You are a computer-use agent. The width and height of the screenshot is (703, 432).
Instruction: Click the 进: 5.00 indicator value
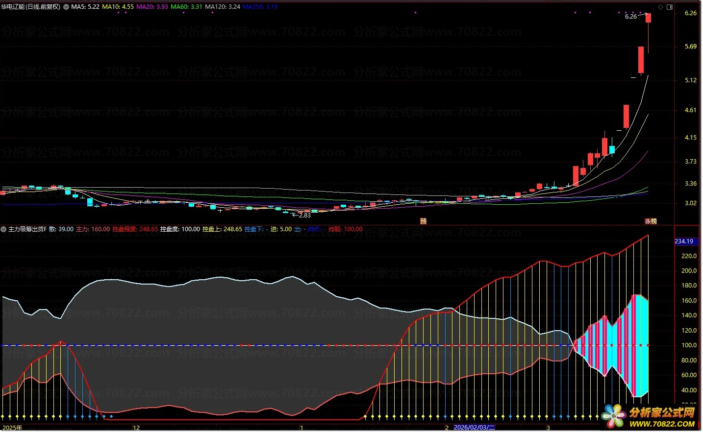pos(281,229)
